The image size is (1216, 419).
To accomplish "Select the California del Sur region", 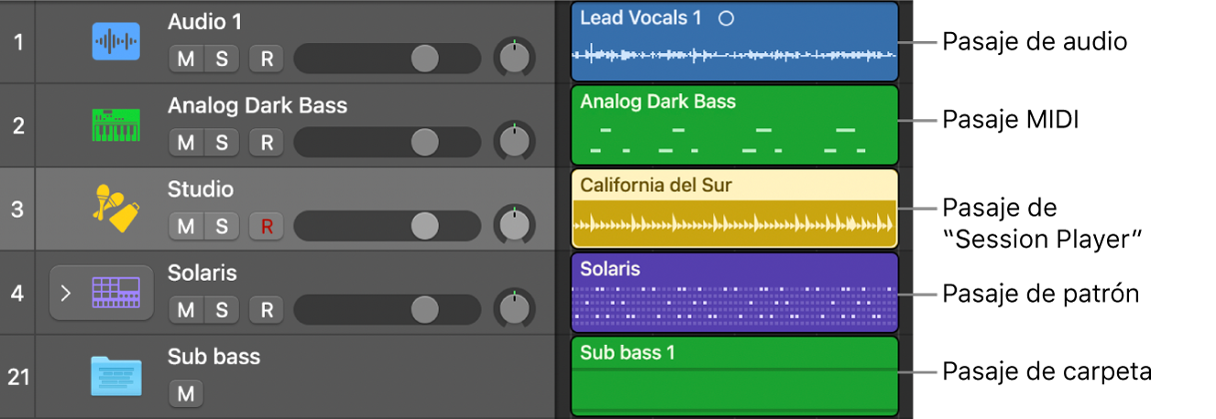I will point(733,209).
